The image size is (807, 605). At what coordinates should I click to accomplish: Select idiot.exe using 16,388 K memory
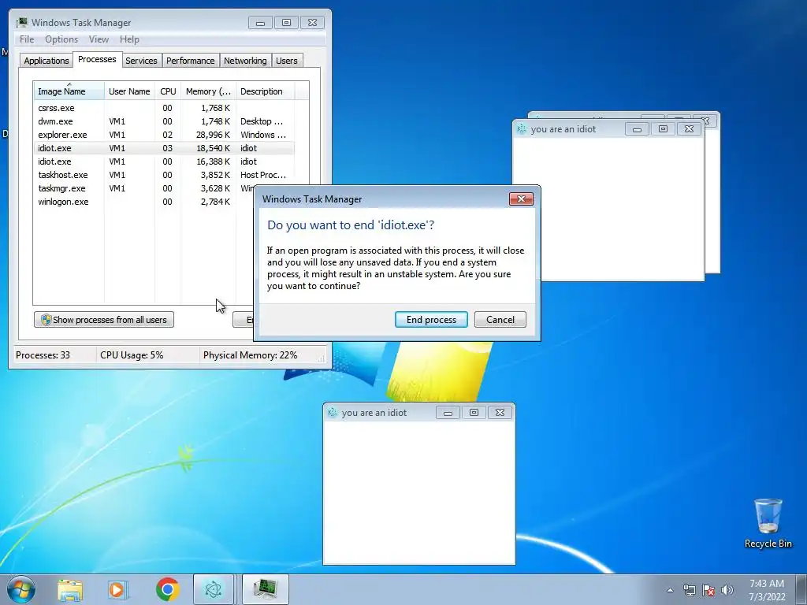(x=164, y=161)
